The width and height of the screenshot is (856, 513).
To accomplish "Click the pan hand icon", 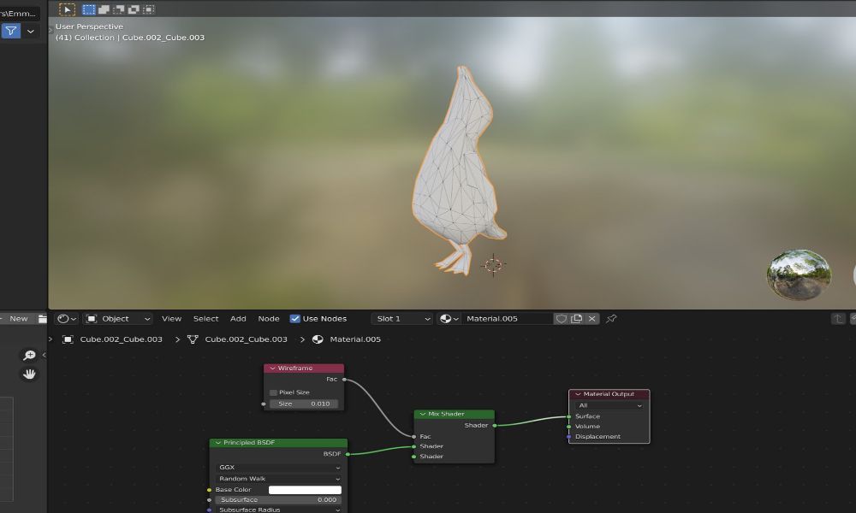I will 29,374.
